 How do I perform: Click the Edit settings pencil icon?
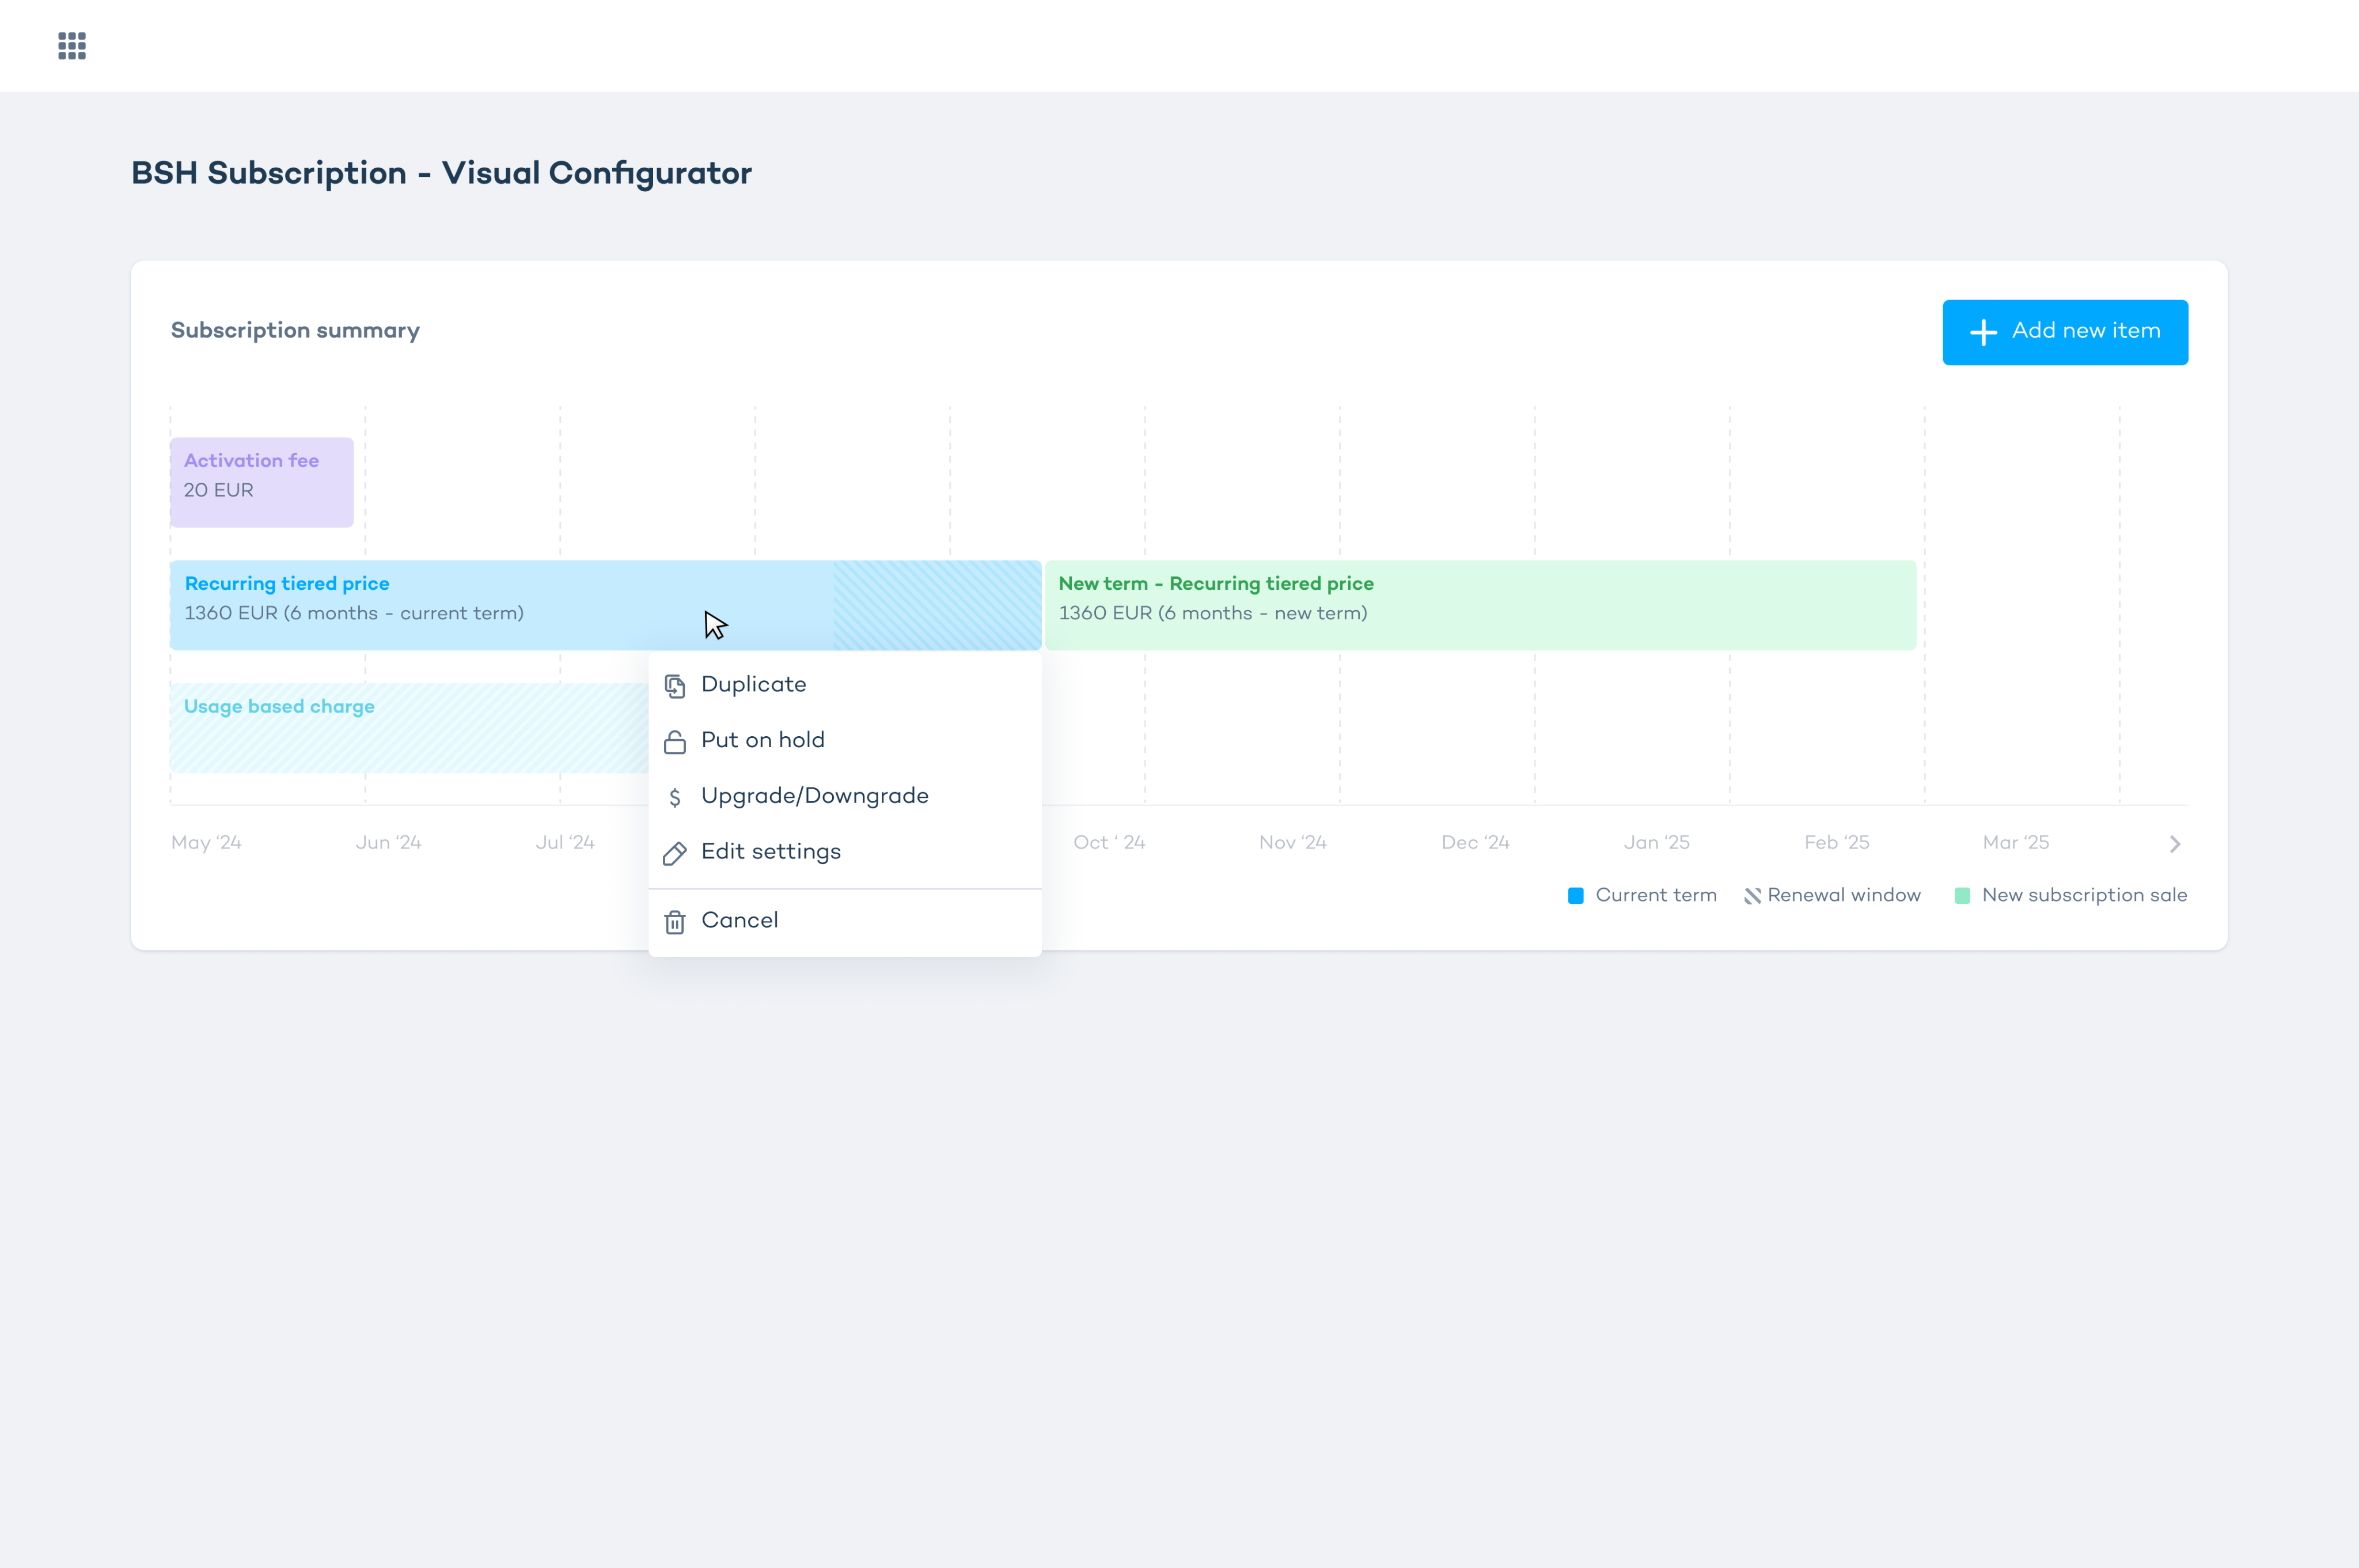tap(675, 853)
